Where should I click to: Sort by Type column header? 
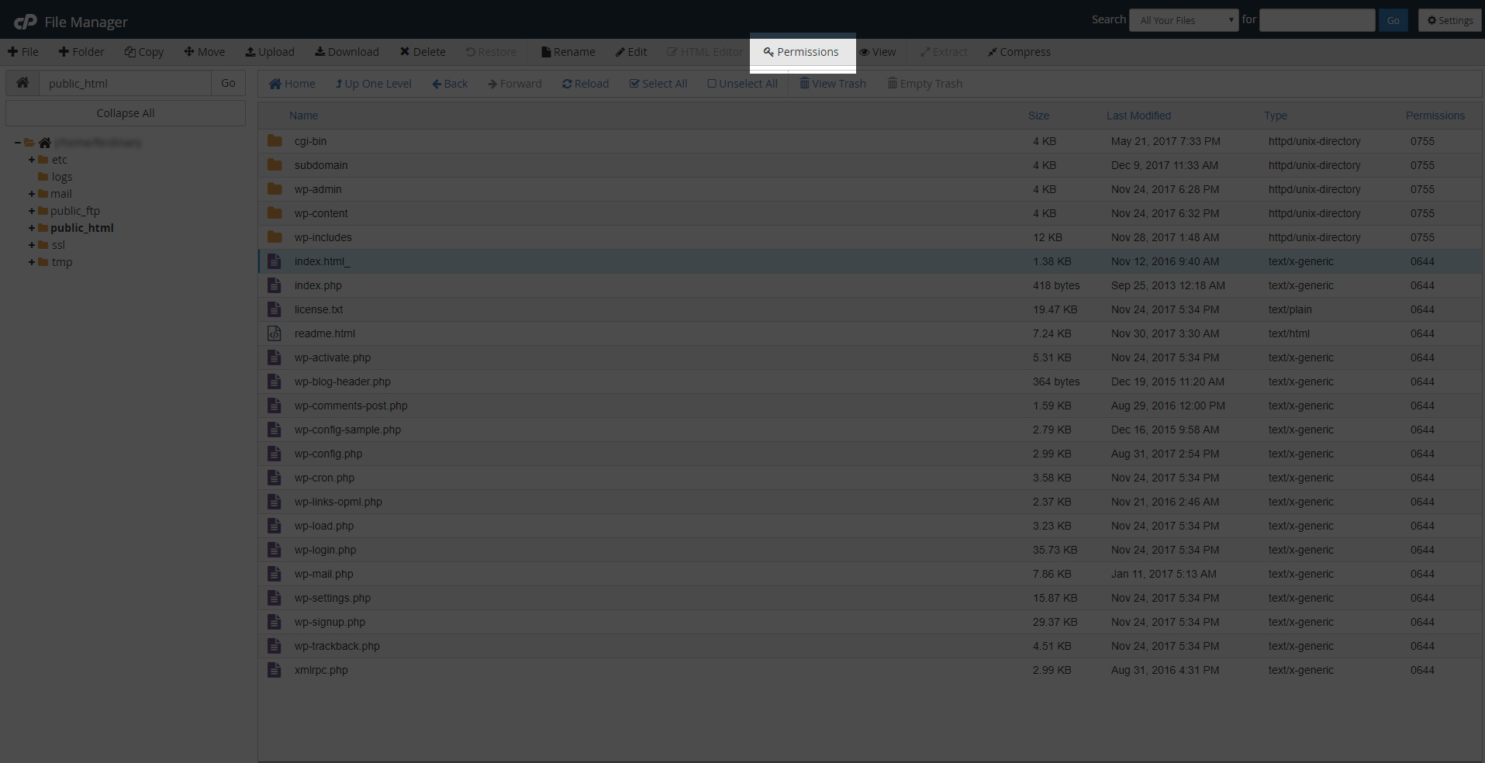pyautogui.click(x=1276, y=116)
